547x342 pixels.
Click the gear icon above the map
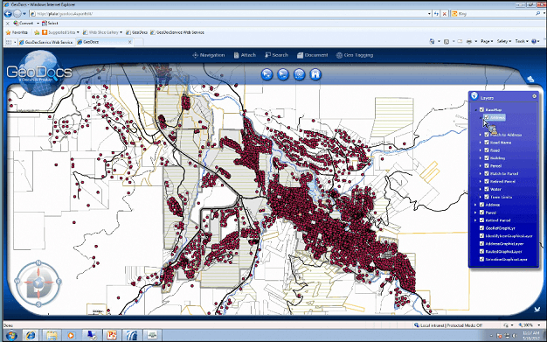tap(299, 74)
